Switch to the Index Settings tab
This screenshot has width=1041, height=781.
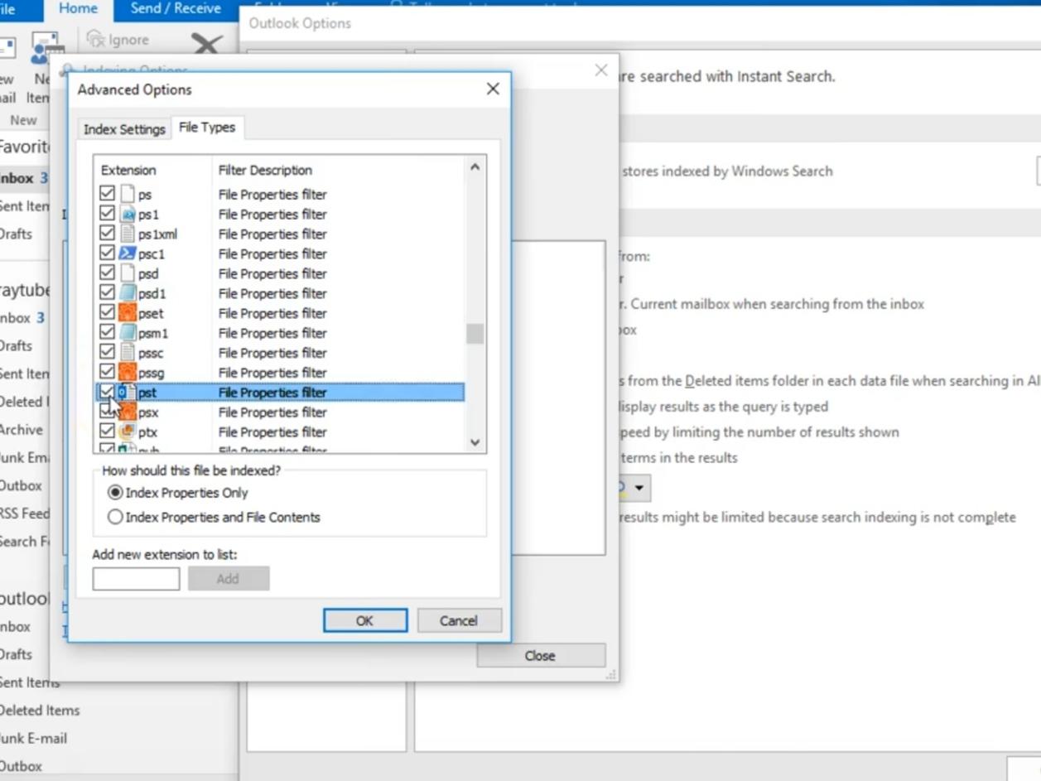124,129
